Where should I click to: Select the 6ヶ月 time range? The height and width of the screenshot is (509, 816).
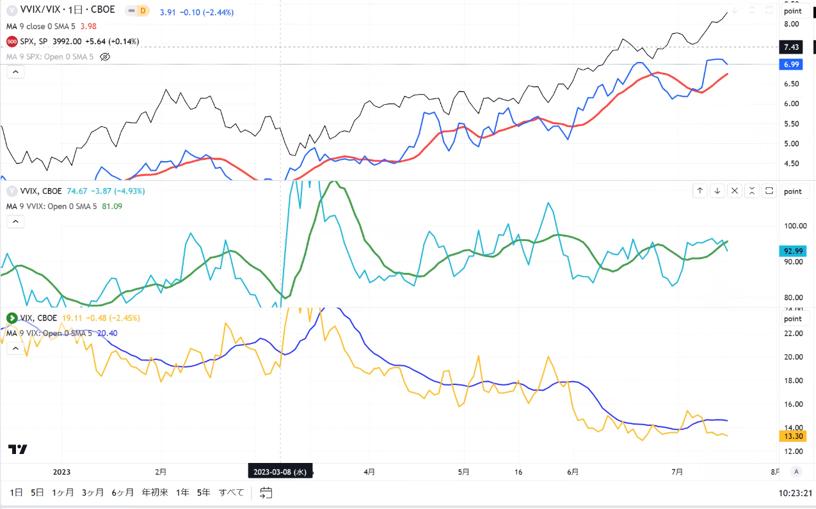coord(122,492)
